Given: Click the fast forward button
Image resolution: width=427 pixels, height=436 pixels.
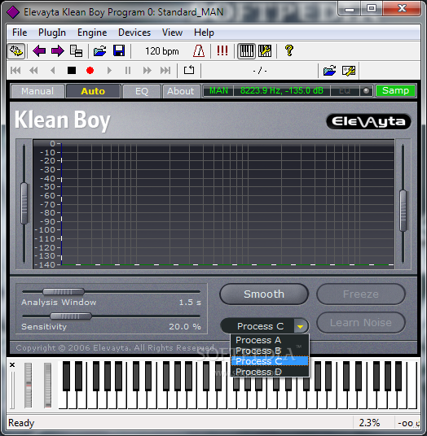Looking at the screenshot, I should coord(147,70).
